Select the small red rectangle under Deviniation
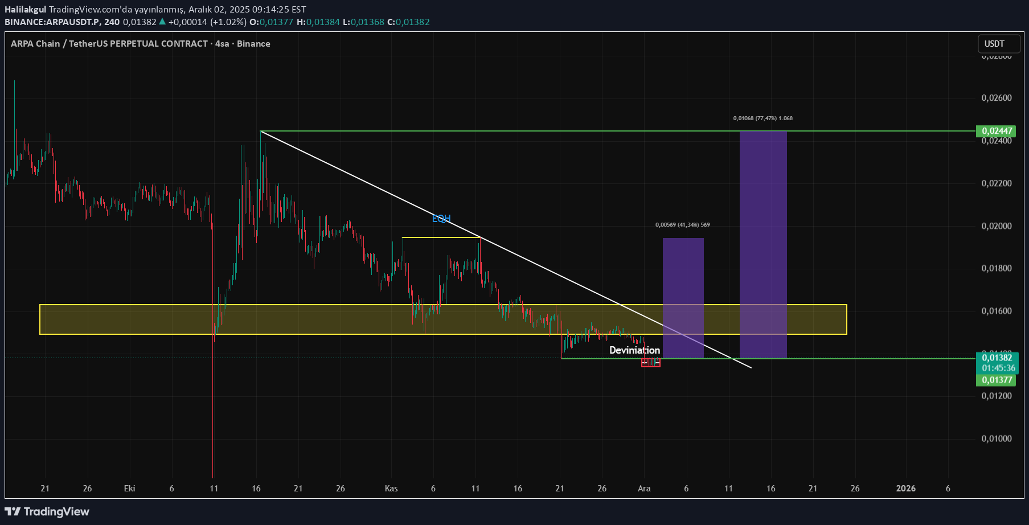 coord(650,363)
